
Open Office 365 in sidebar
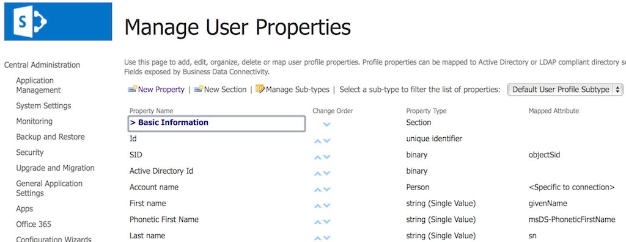coord(34,224)
